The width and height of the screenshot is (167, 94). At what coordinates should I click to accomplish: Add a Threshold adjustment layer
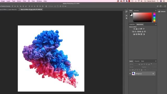pos(139,34)
